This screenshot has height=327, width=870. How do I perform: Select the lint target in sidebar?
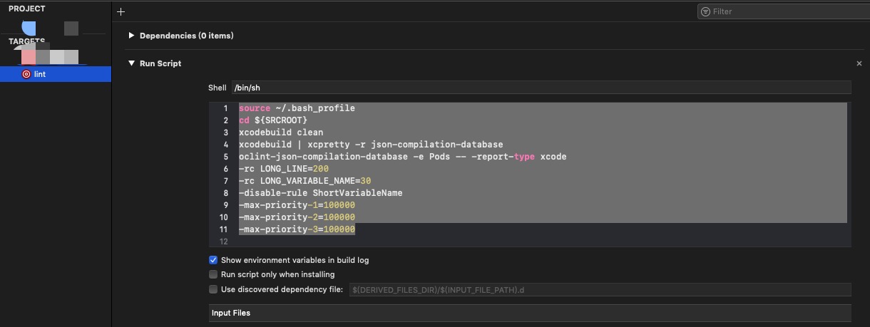click(56, 73)
